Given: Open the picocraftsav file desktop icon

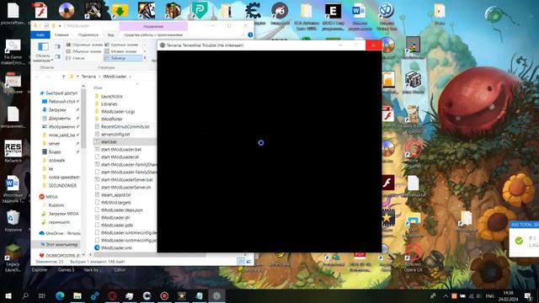Looking at the screenshot, I should [x=13, y=13].
